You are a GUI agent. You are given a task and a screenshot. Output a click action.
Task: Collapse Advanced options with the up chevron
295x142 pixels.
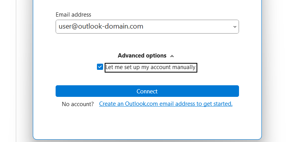(x=172, y=56)
